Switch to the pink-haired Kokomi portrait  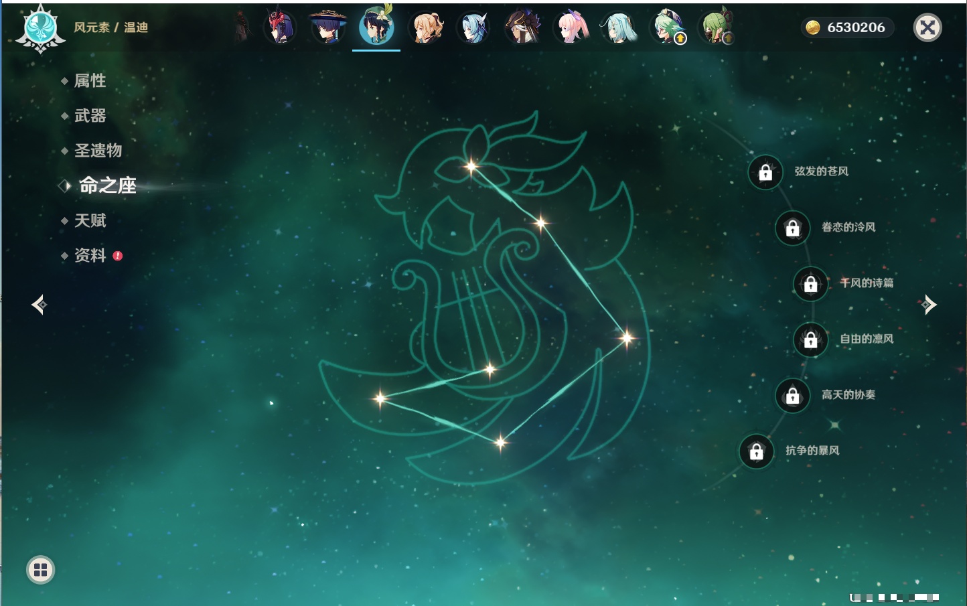tap(571, 27)
